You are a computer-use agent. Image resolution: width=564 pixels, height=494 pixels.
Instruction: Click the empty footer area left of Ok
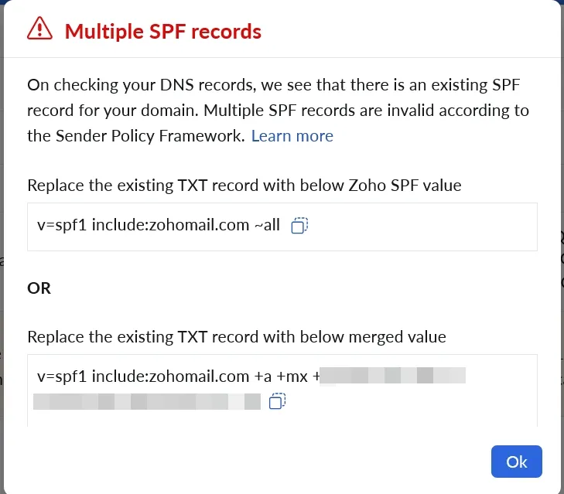click(232, 462)
